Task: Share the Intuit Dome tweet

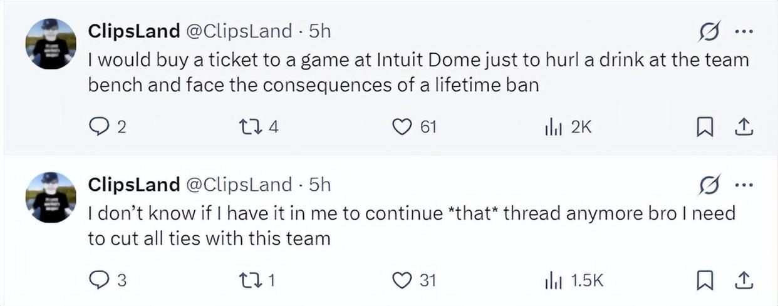Action: tap(742, 128)
